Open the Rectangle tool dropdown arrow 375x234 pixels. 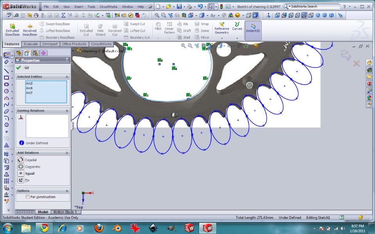click(x=12, y=78)
